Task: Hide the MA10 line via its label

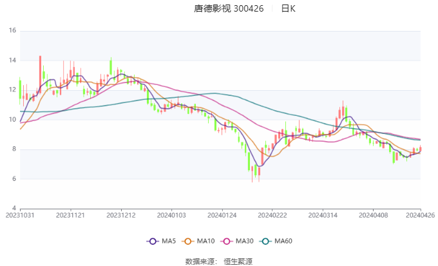Action: tap(205, 241)
